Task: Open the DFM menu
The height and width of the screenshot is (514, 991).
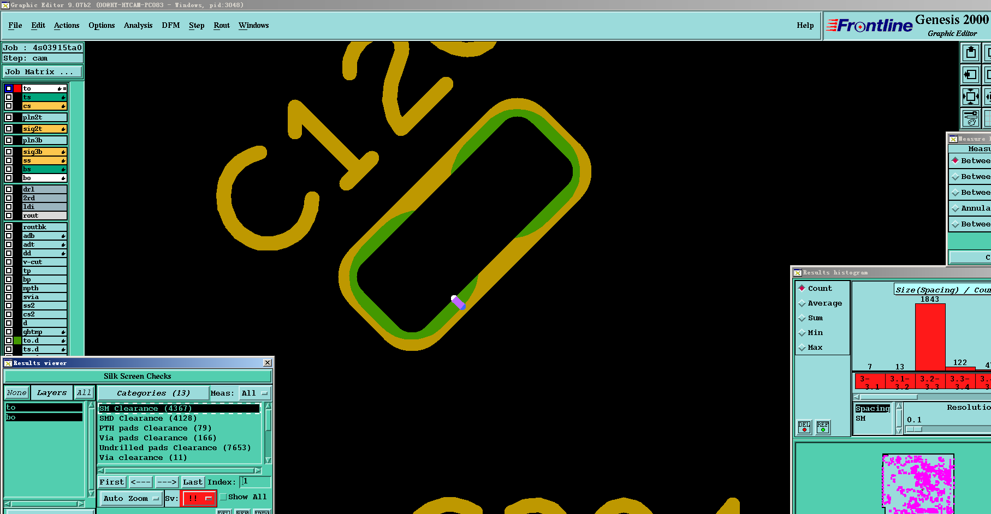Action: tap(171, 26)
